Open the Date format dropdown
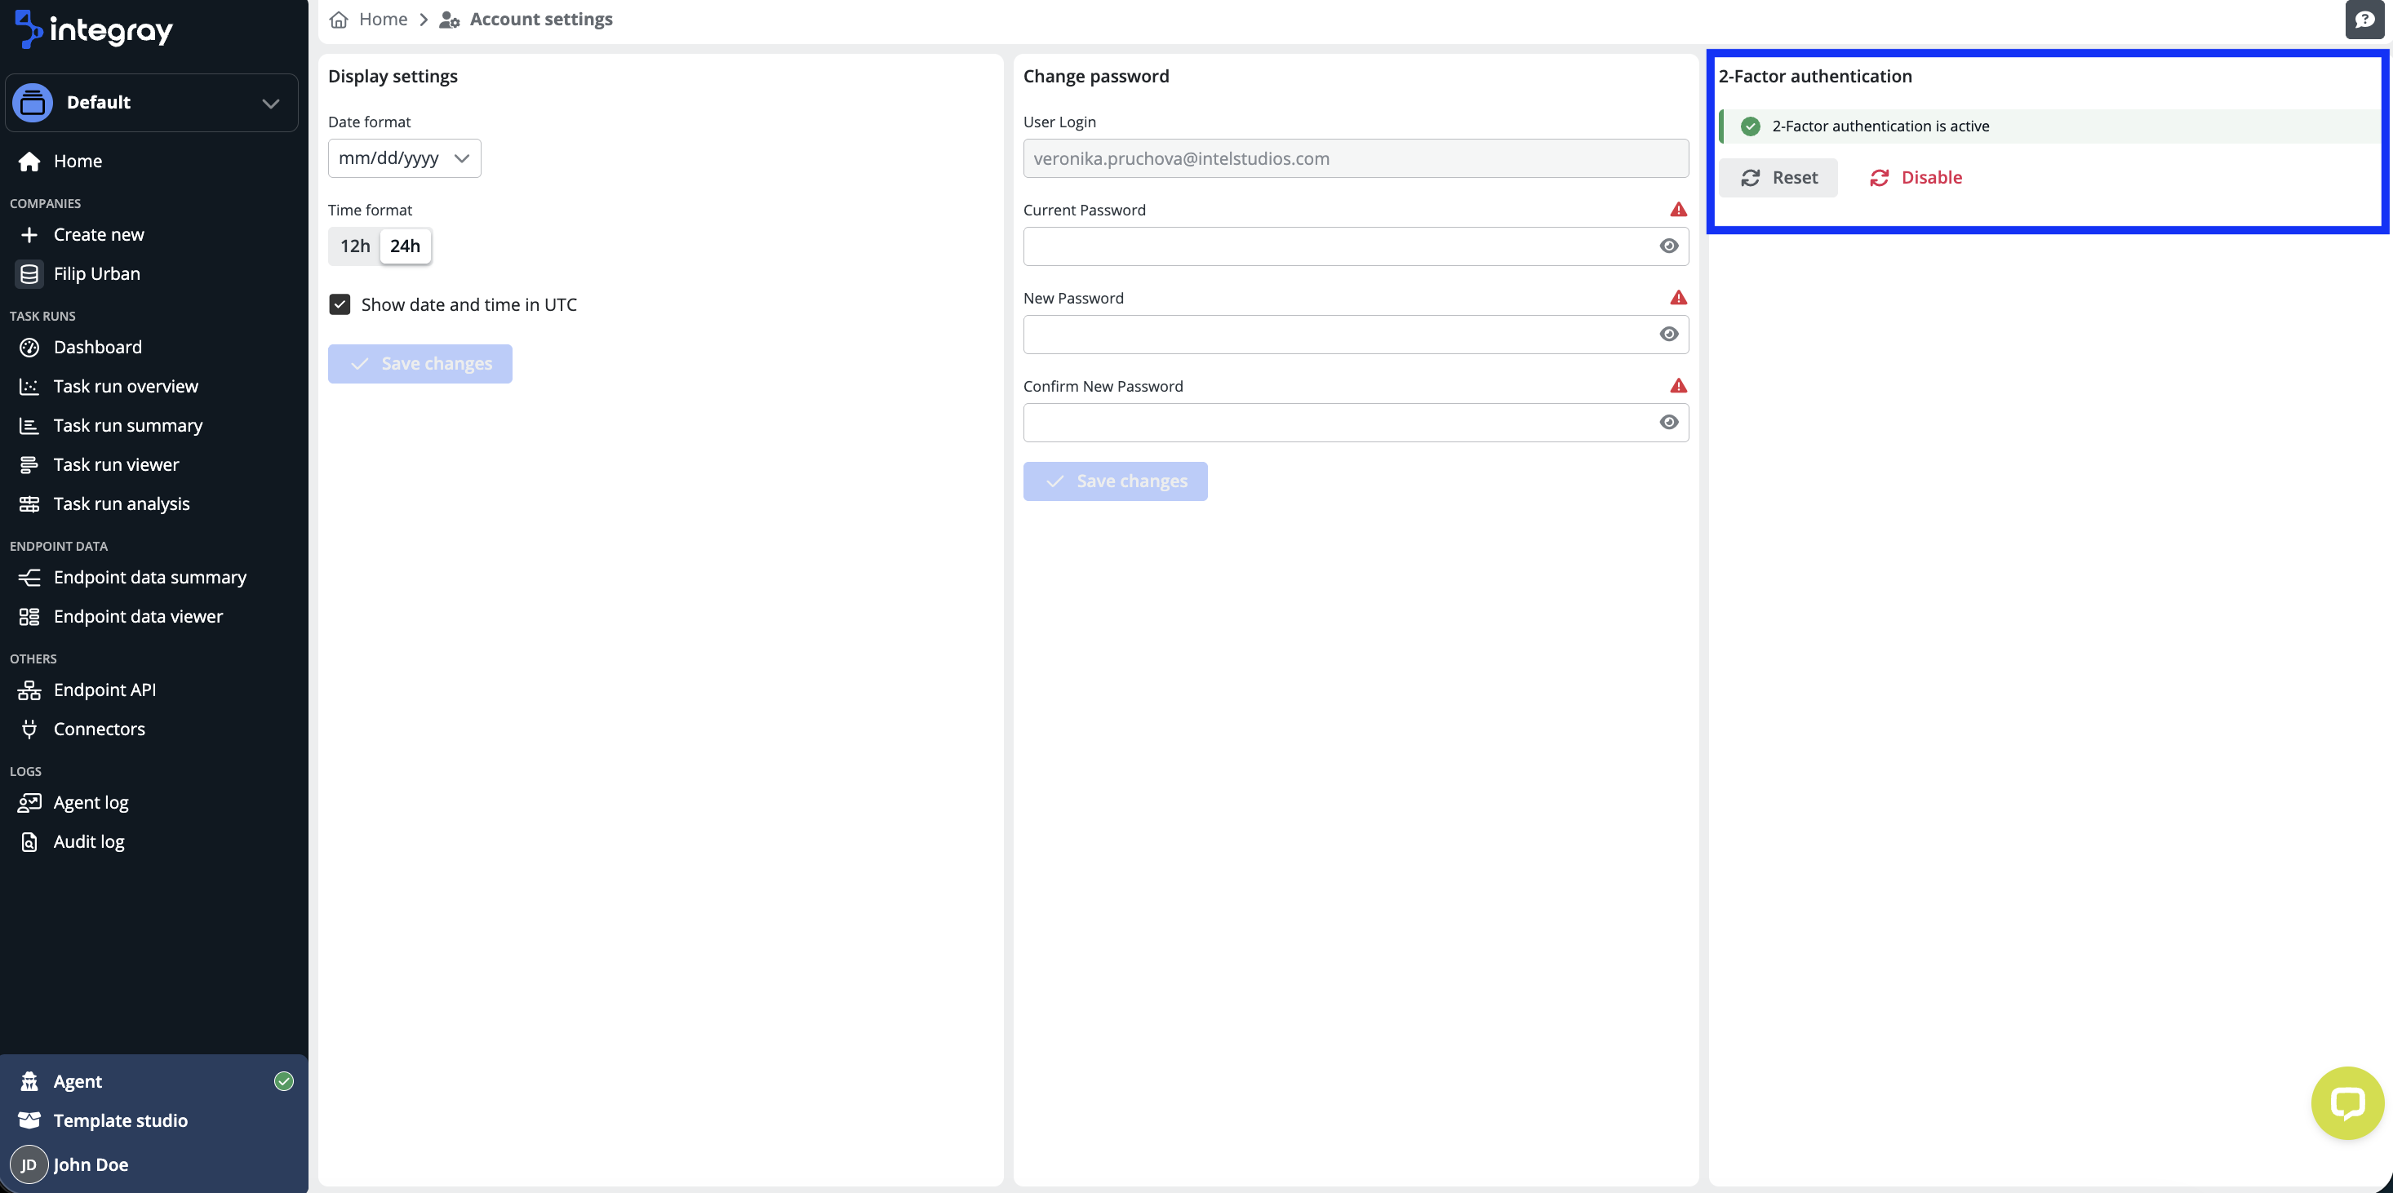Viewport: 2393px width, 1193px height. tap(404, 159)
